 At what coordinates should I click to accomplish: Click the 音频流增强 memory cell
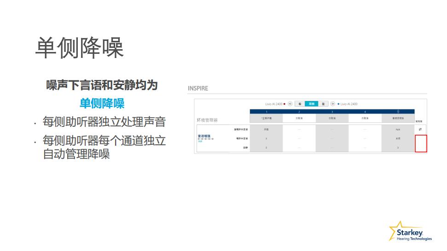tap(398, 118)
